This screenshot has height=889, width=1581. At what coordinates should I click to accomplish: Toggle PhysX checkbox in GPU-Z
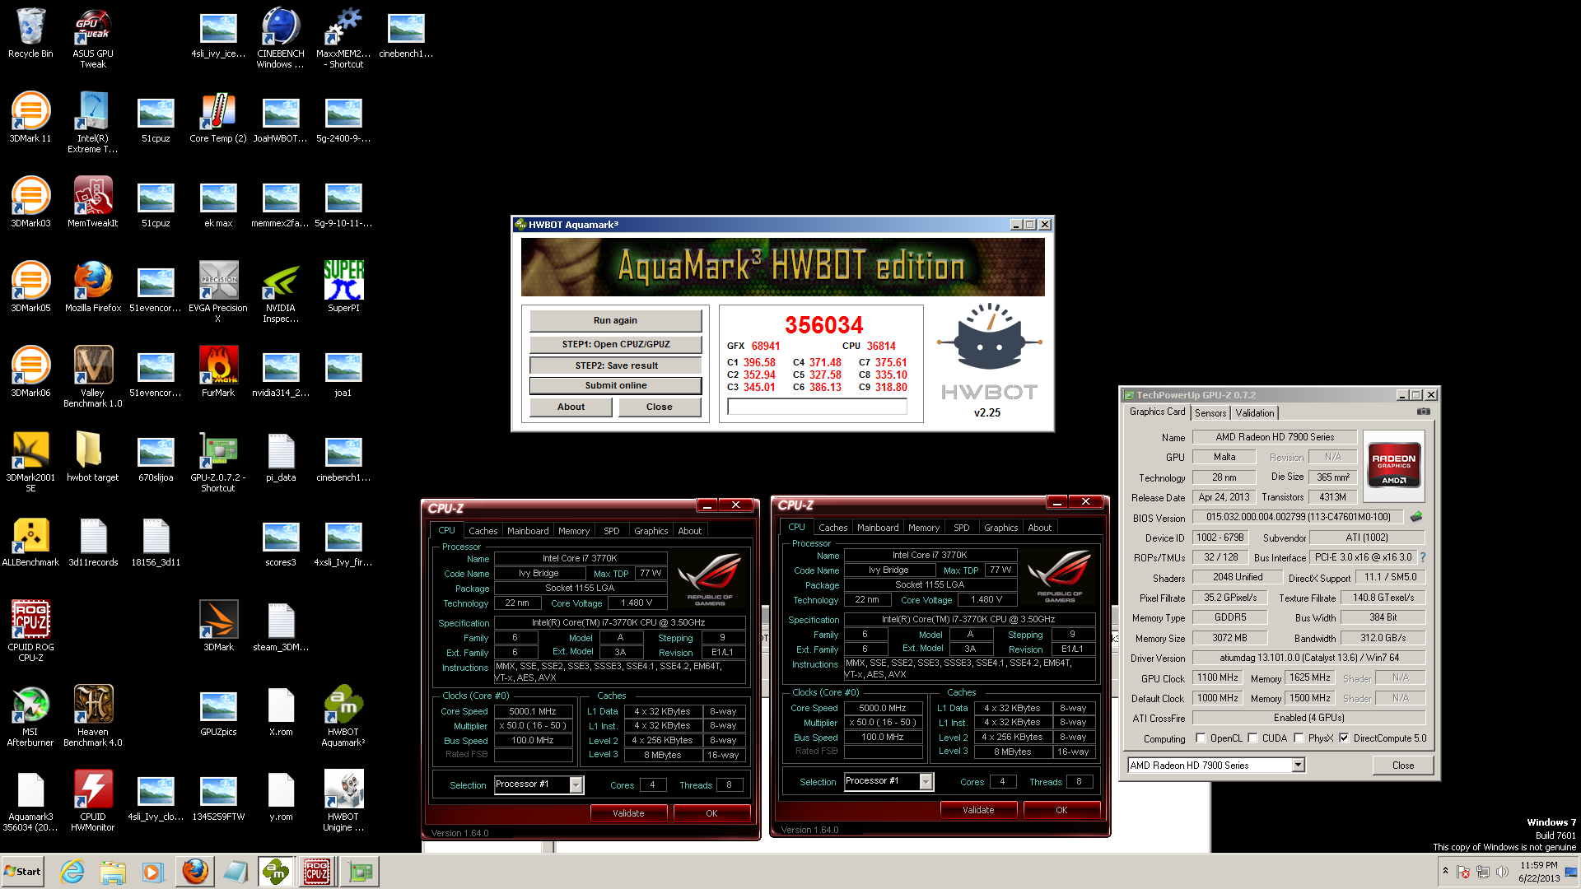click(x=1299, y=738)
